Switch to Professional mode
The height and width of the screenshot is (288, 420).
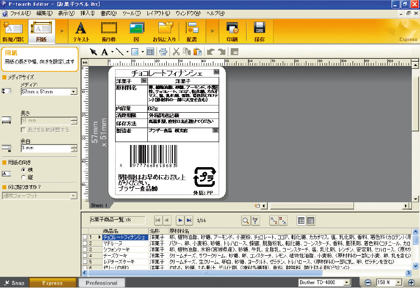pos(102,283)
